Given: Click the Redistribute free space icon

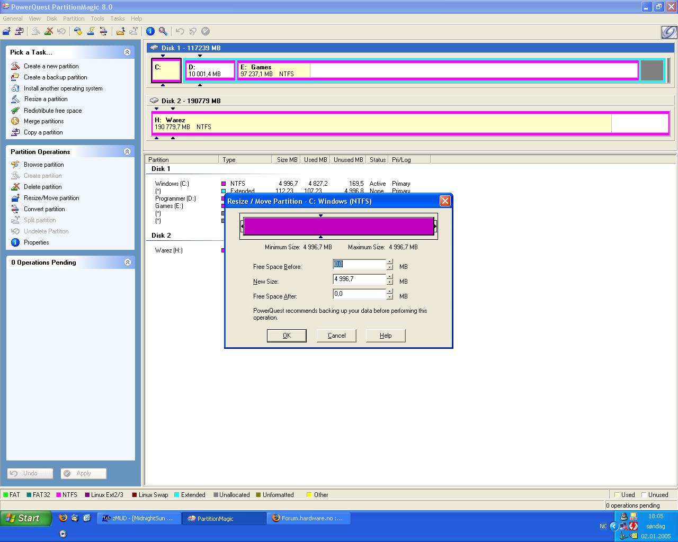Looking at the screenshot, I should pos(15,111).
